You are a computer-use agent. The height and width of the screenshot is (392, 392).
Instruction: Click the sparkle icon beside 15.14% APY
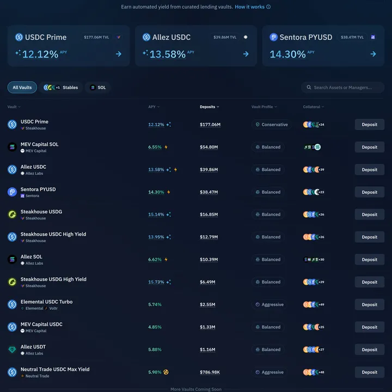(x=169, y=215)
